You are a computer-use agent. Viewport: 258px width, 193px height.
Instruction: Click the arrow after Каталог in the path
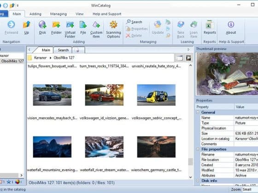pos(50,58)
